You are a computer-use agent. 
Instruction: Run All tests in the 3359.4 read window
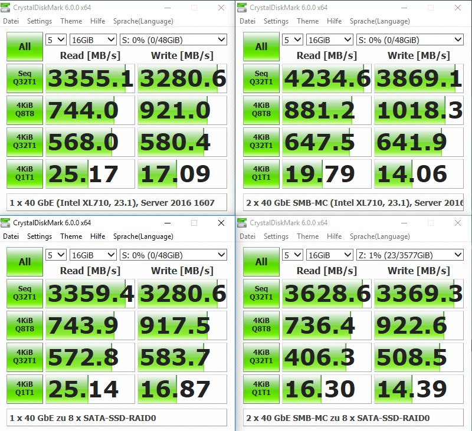[25, 262]
